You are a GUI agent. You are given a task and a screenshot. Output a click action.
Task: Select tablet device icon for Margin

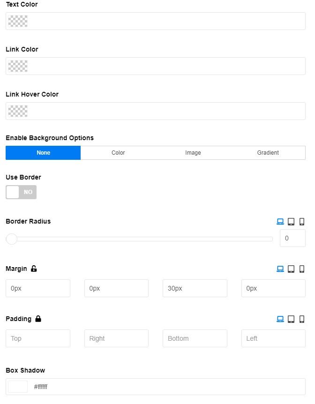click(x=291, y=269)
